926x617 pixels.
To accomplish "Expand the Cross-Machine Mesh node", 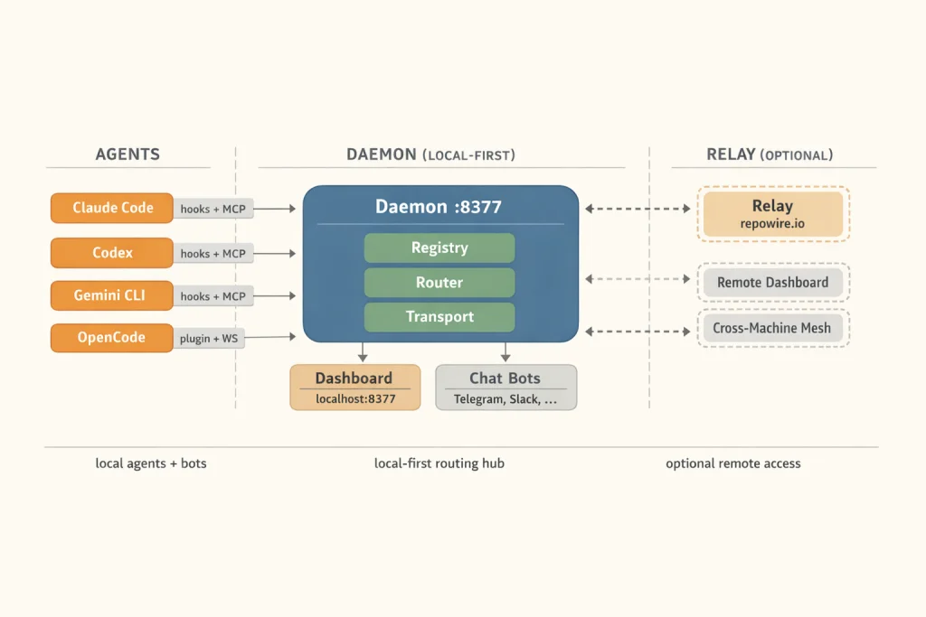I will (x=773, y=328).
